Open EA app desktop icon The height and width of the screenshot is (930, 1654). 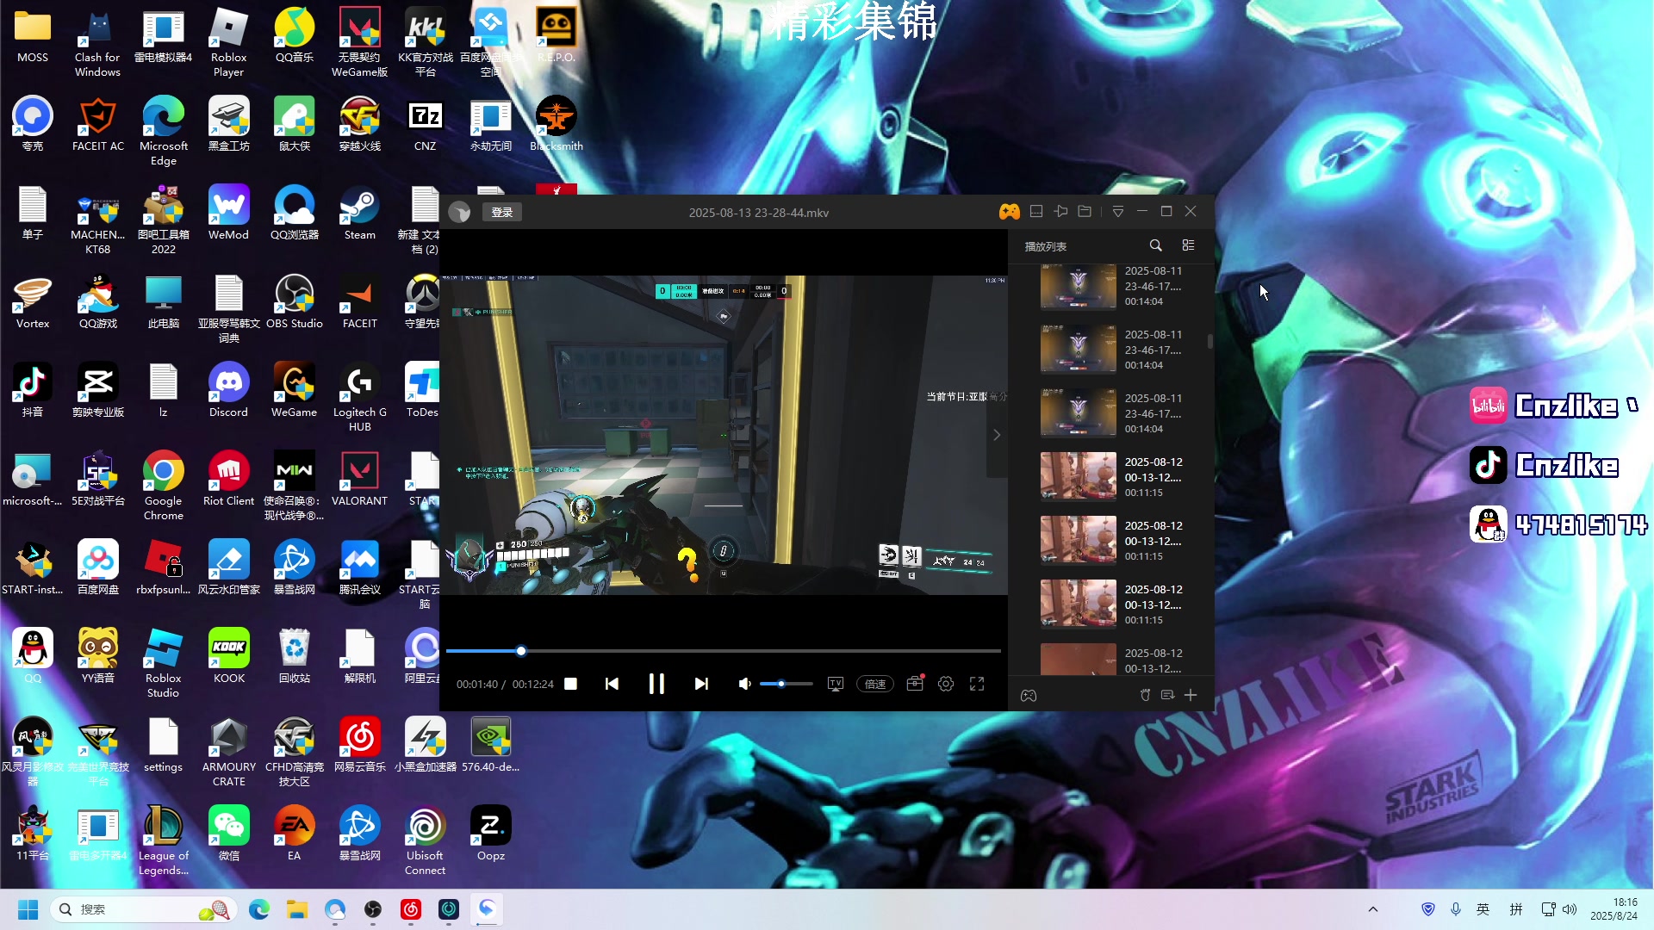pyautogui.click(x=294, y=834)
